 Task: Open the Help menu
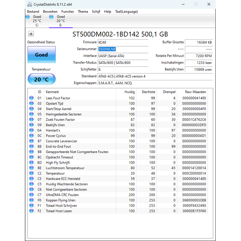[x=108, y=12]
